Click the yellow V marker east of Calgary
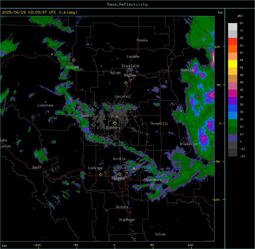255x249 pixels. [x=127, y=173]
